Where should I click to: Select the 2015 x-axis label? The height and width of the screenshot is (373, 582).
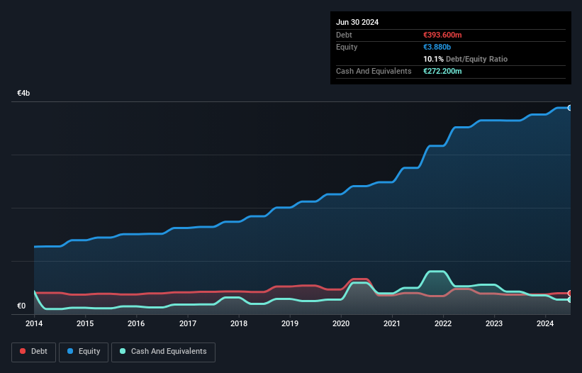[x=85, y=323]
